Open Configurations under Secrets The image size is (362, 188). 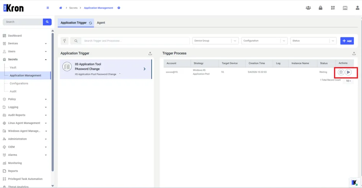19,83
